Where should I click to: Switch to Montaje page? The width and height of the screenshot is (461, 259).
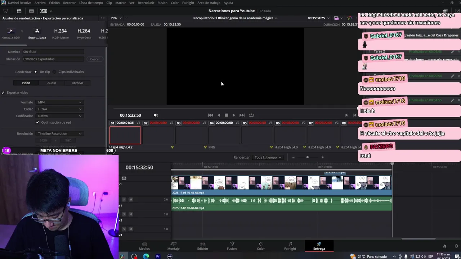pos(173,246)
